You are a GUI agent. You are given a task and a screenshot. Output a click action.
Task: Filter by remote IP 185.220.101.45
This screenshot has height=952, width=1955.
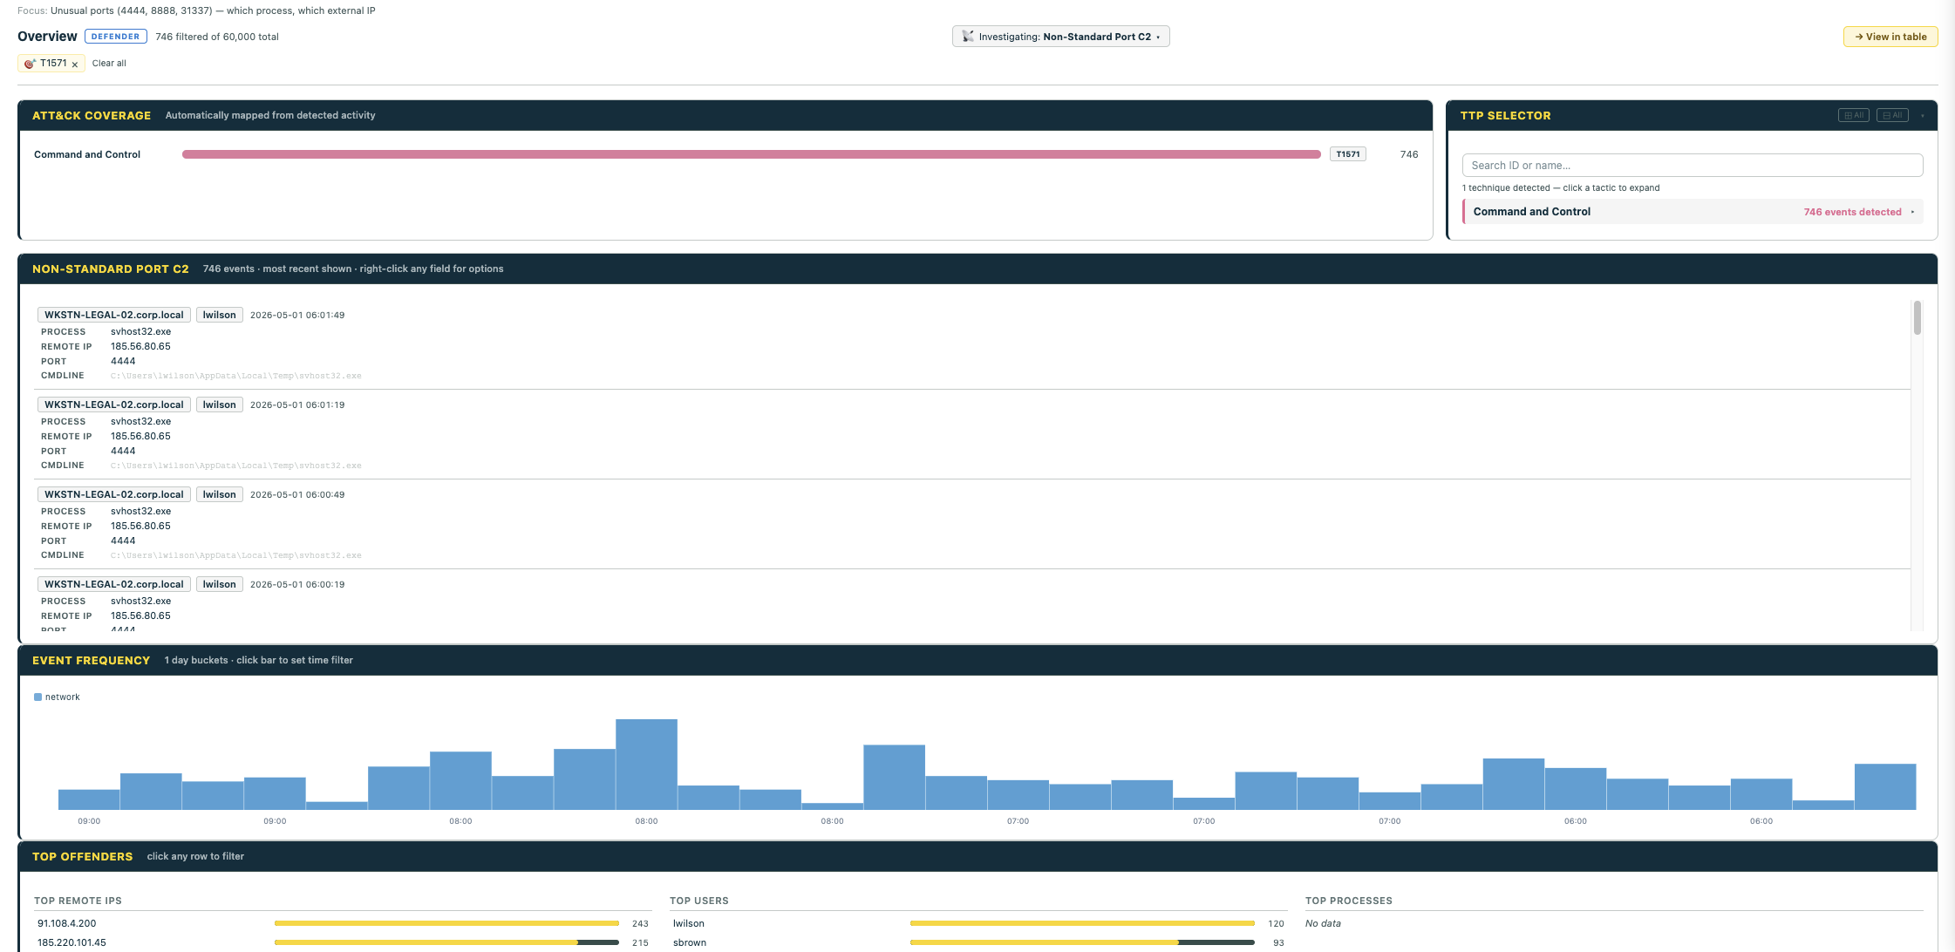[x=343, y=942]
